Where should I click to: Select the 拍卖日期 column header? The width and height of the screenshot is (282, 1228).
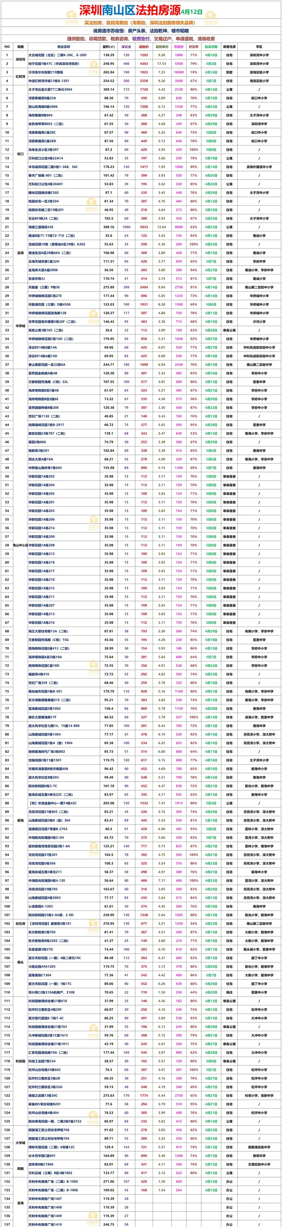211,47
